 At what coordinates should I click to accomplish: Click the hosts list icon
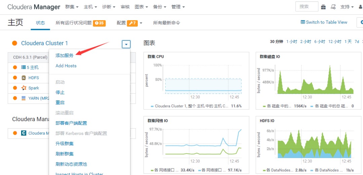pos(24,67)
